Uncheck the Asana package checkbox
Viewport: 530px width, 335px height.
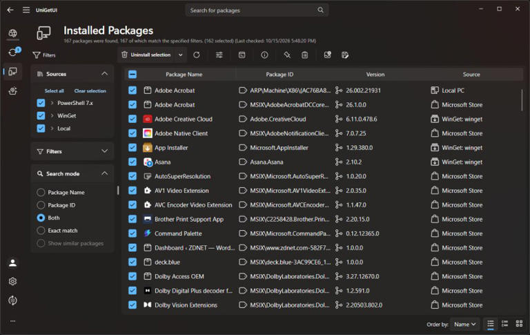pos(132,162)
